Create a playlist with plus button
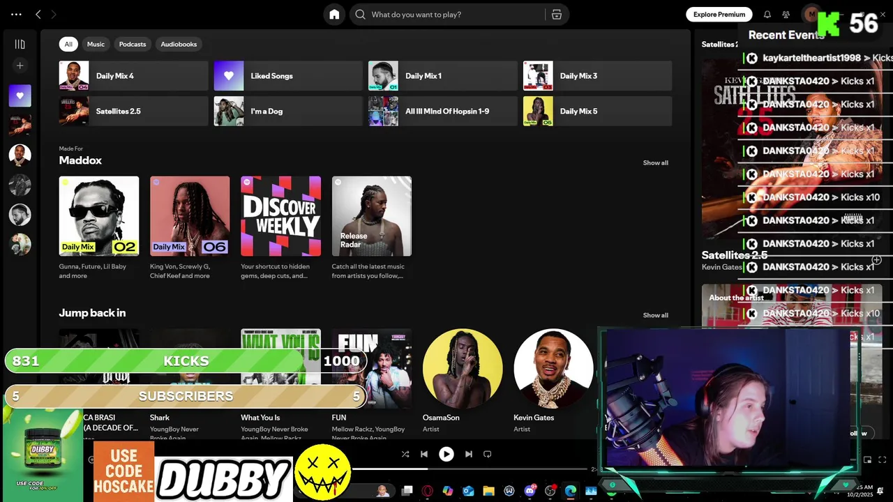The width and height of the screenshot is (893, 502). 20,66
